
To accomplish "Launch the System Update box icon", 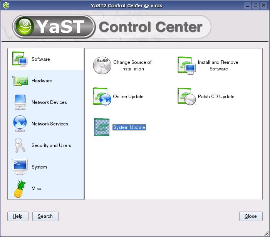I will tap(102, 127).
